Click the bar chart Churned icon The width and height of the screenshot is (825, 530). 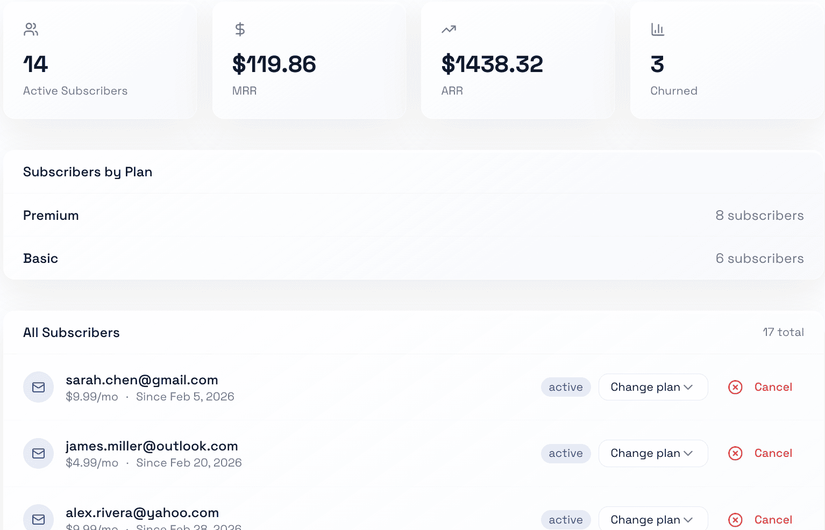658,30
